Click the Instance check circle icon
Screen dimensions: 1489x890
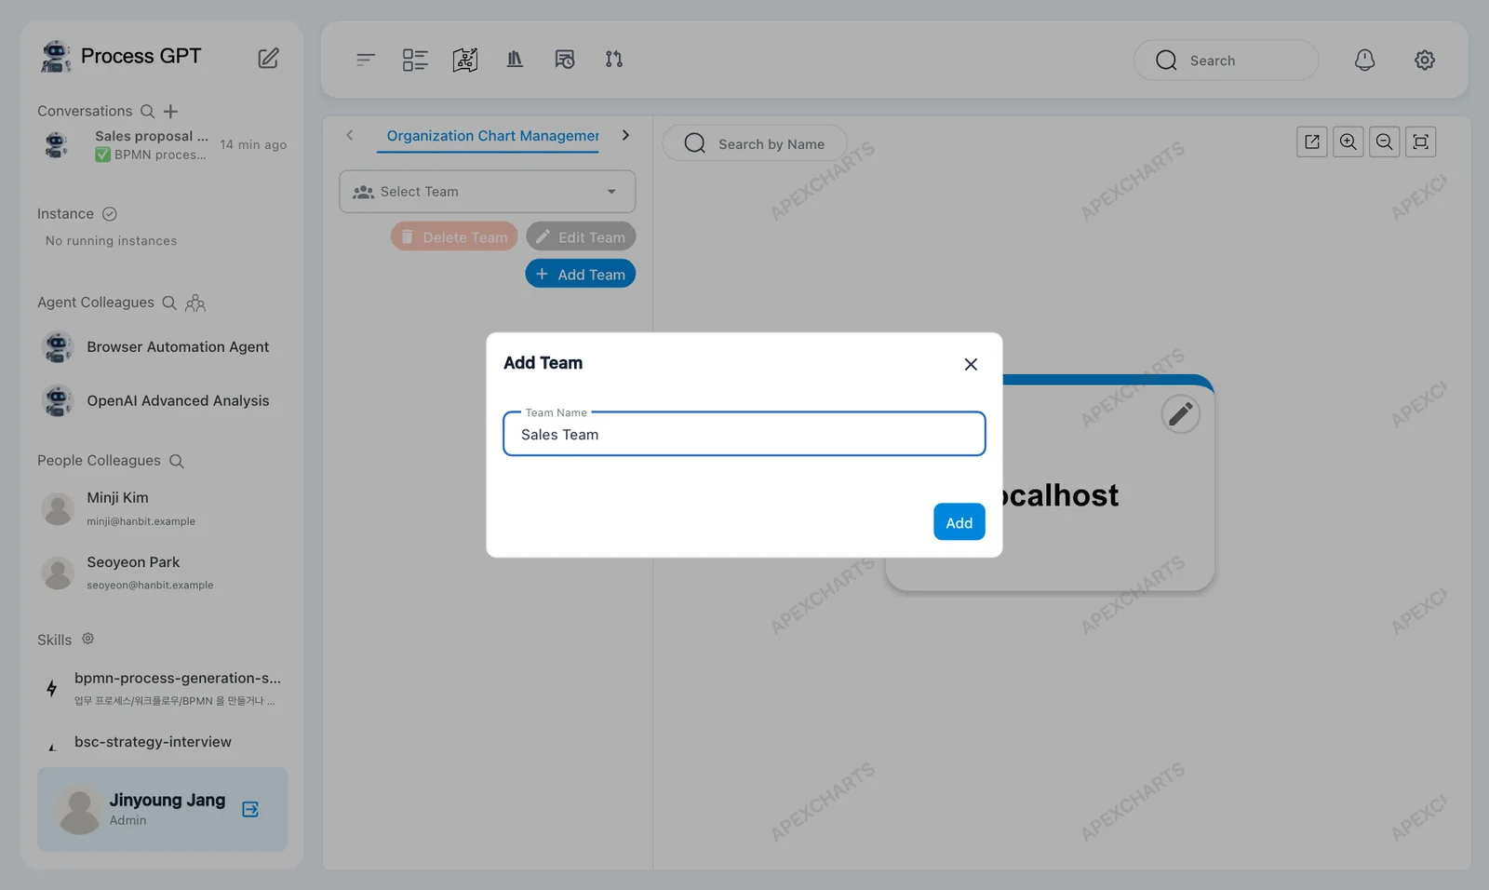pyautogui.click(x=110, y=214)
